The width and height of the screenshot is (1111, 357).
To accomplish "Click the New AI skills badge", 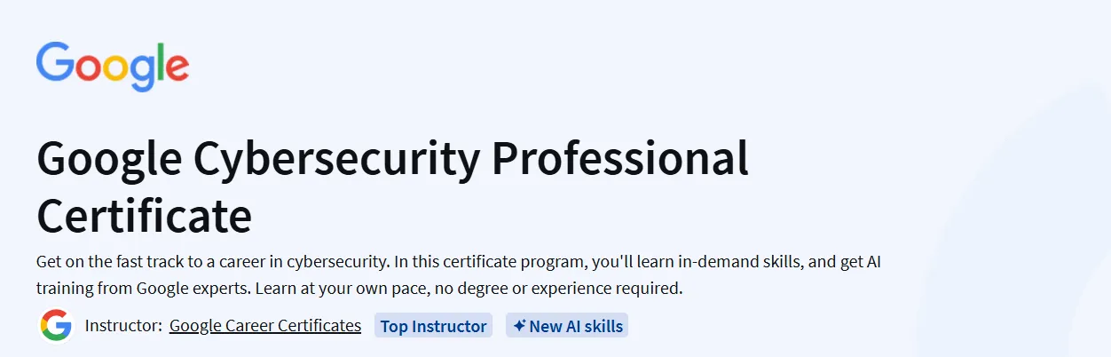I will [x=567, y=326].
